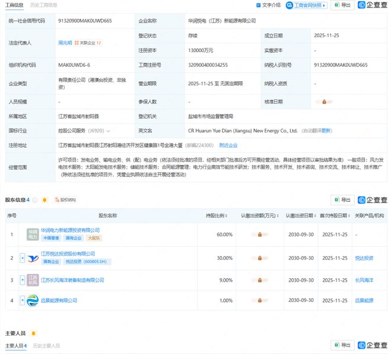Expand row 4 远景能源 plus toggle
The width and height of the screenshot is (391, 354).
click(x=22, y=300)
